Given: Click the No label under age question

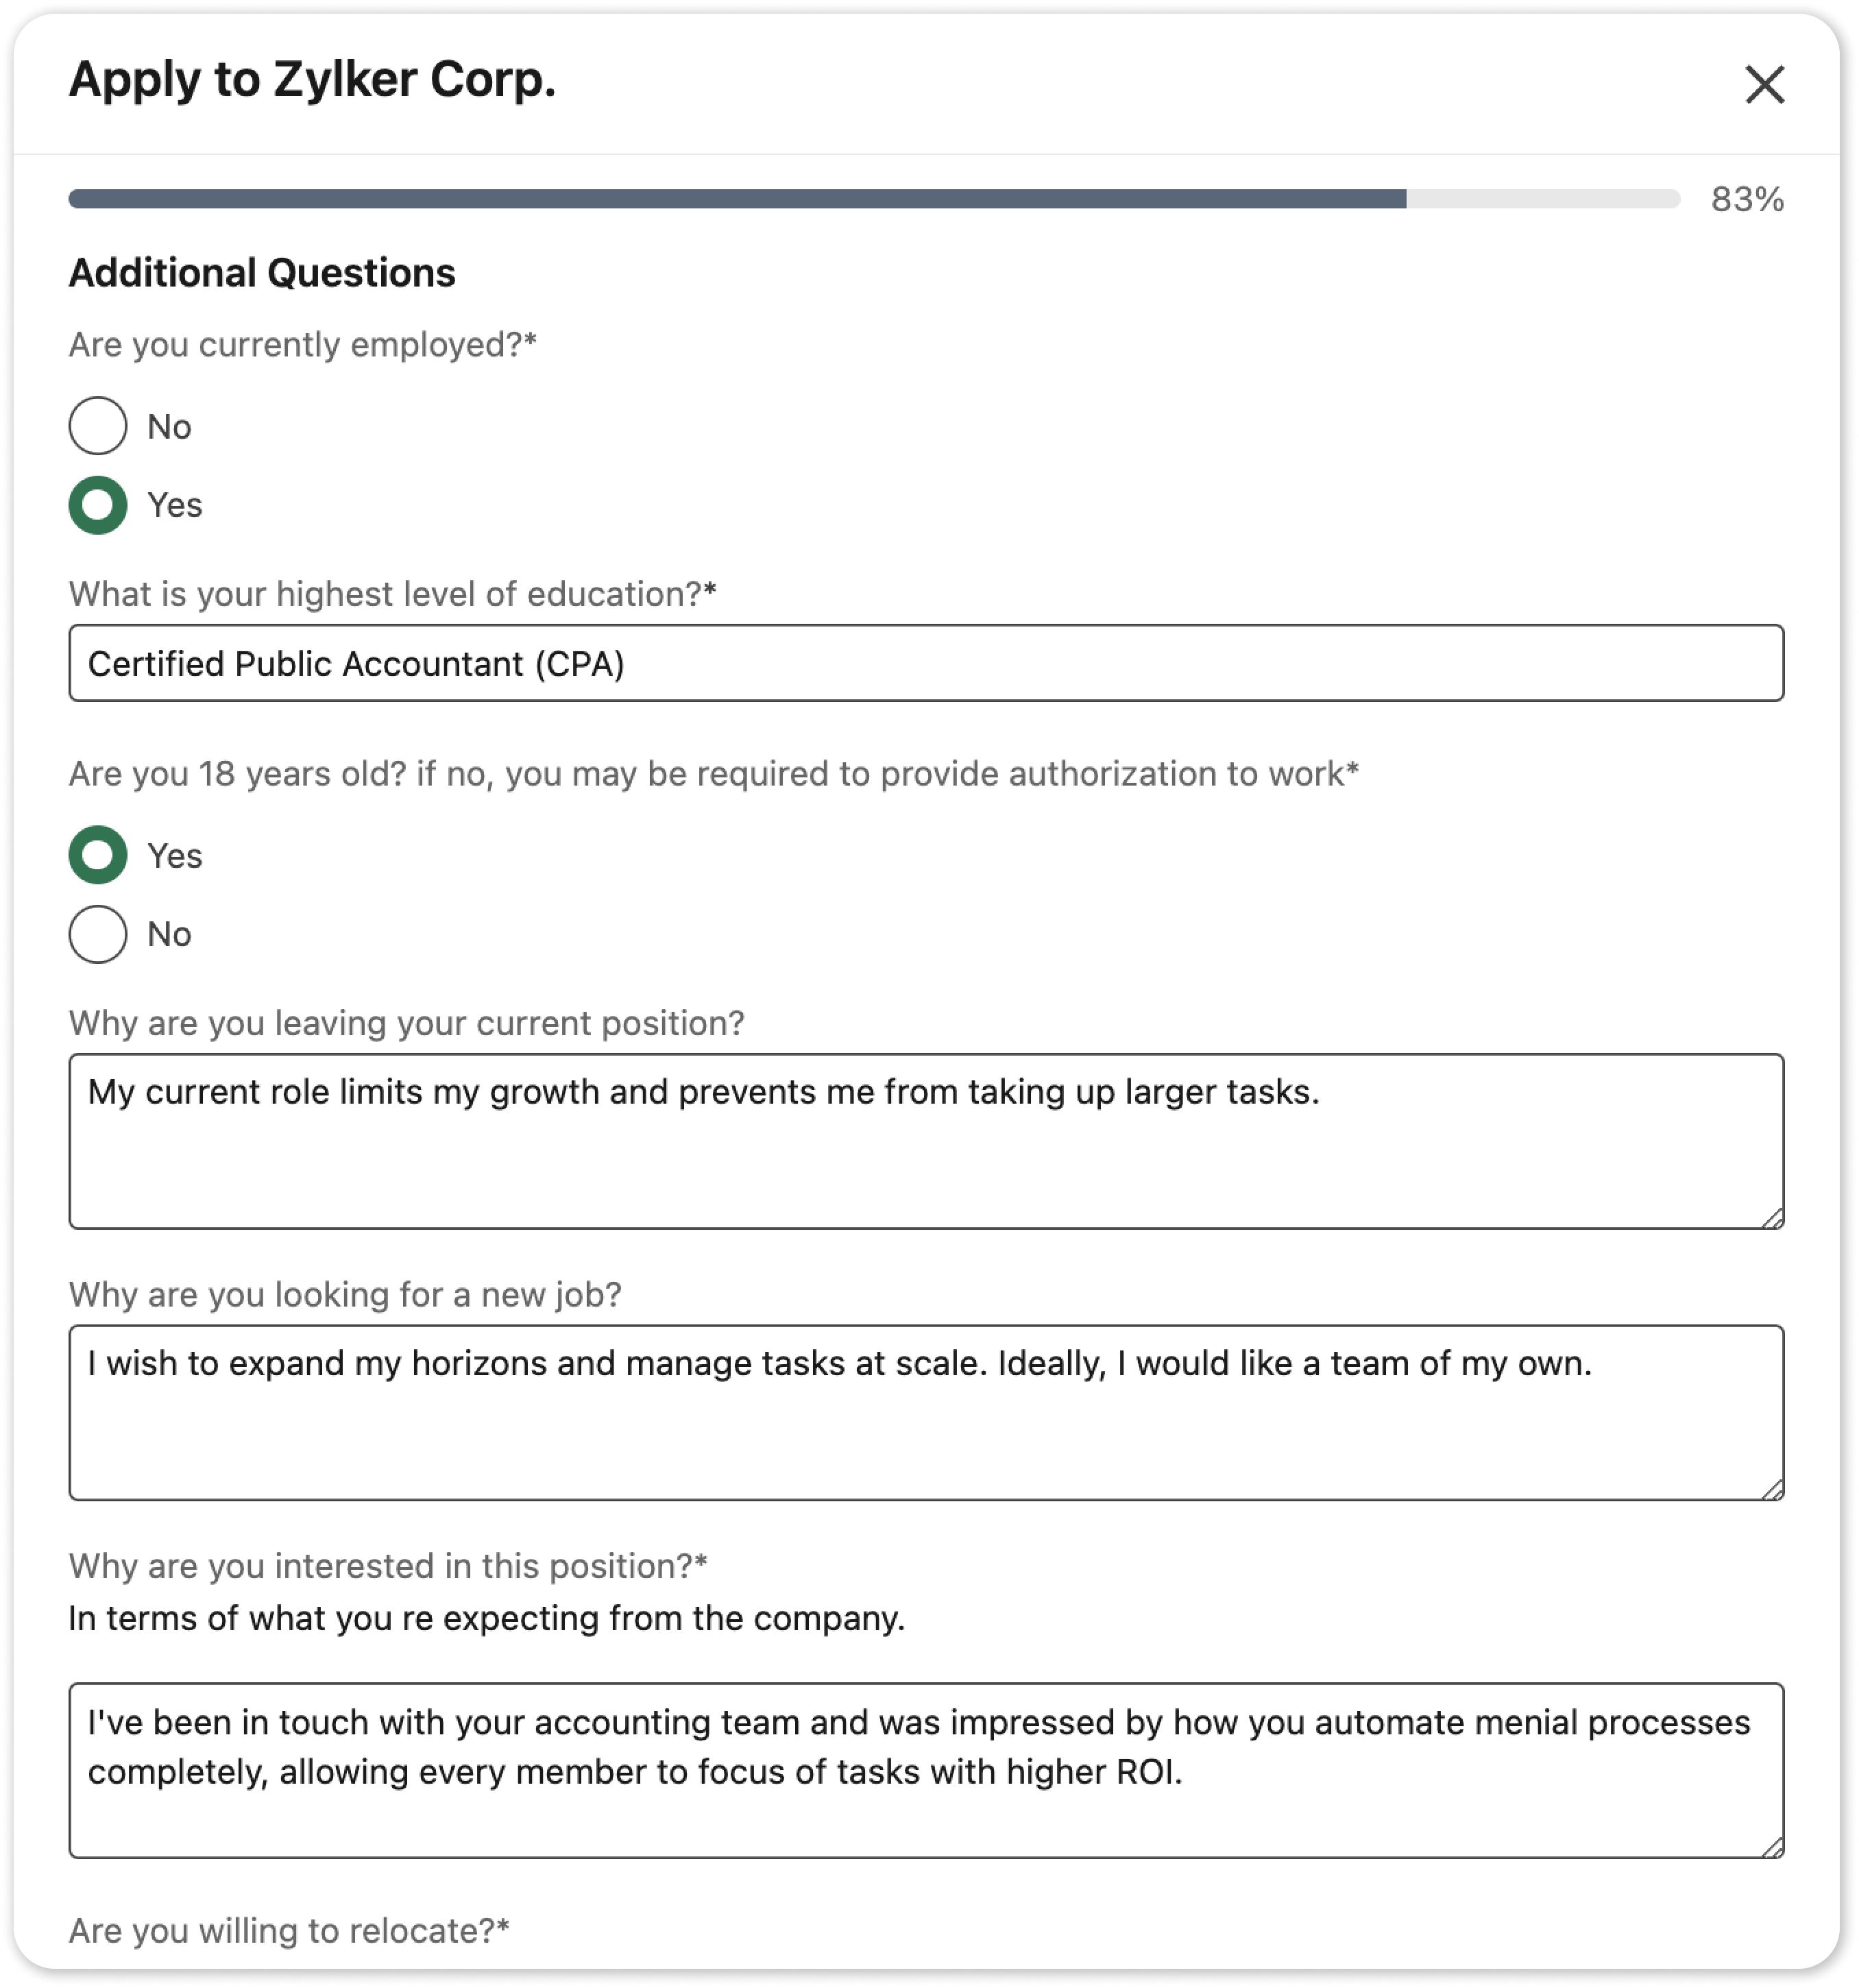Looking at the screenshot, I should pos(169,934).
